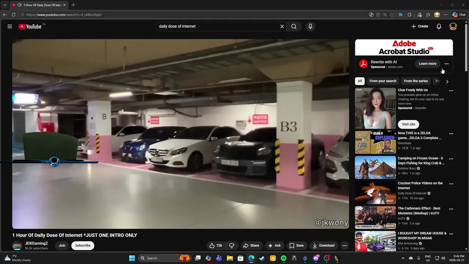Image resolution: width=469 pixels, height=264 pixels.
Task: Select From the series chip
Action: 416,81
